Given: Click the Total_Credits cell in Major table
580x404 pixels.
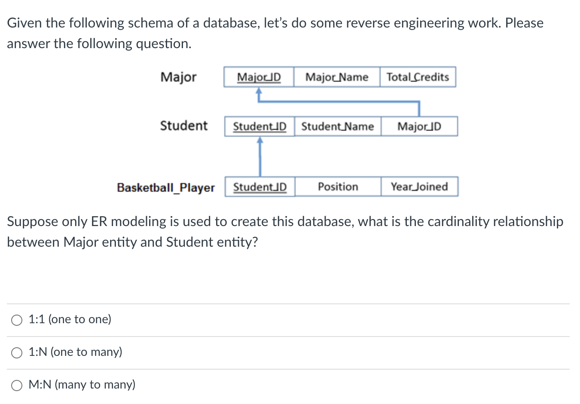Looking at the screenshot, I should click(418, 77).
